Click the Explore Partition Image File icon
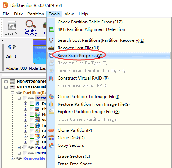Screen dimensions: 172x168 [51, 112]
